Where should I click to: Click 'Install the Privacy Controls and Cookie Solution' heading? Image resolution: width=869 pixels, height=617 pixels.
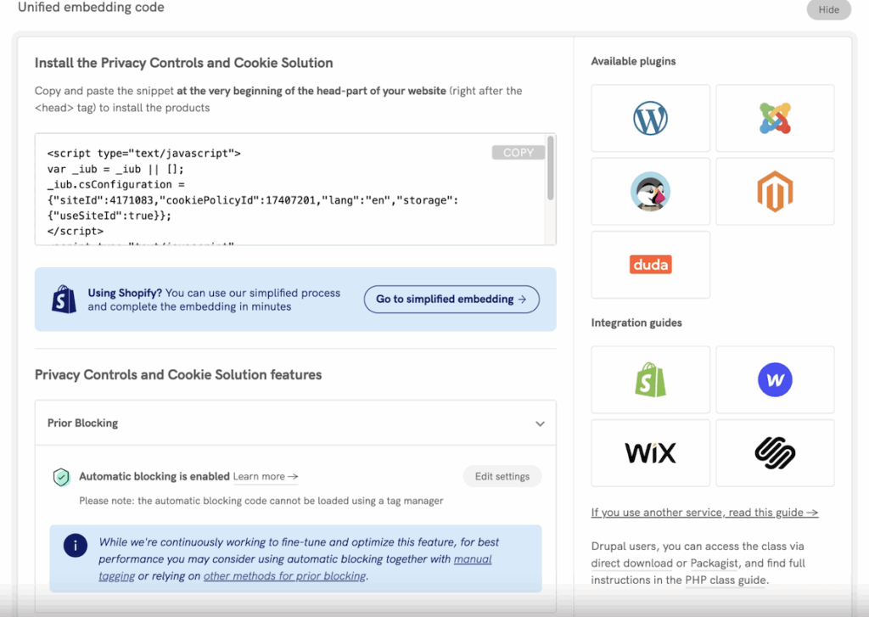[183, 63]
